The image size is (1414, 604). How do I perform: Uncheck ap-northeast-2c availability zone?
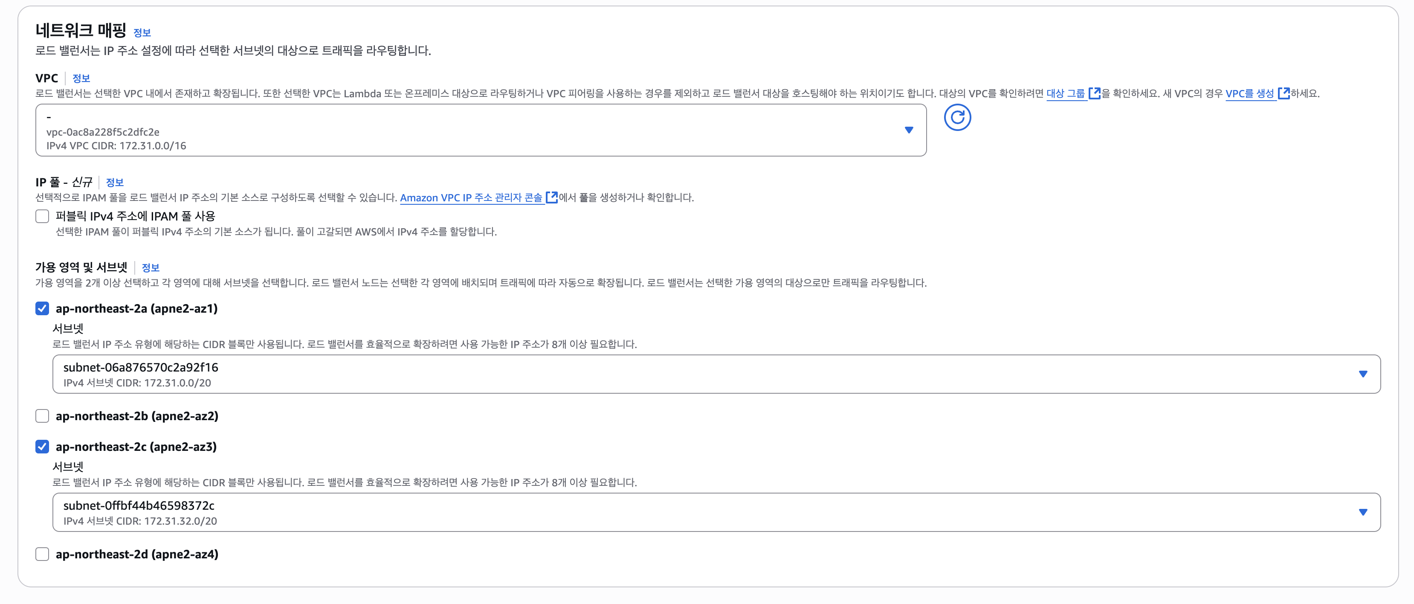pos(42,447)
